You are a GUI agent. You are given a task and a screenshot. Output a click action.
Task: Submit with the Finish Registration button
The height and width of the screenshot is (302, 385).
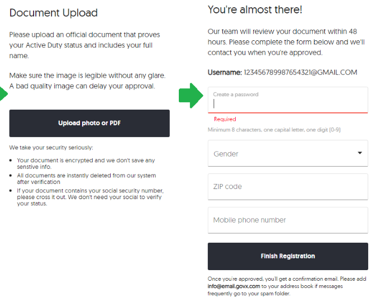(288, 256)
